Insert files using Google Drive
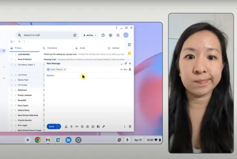Image resolution: width=237 pixels, height=159 pixels. click(x=88, y=127)
